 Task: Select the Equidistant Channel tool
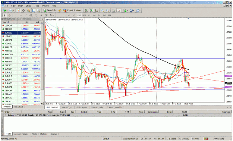(31, 15)
